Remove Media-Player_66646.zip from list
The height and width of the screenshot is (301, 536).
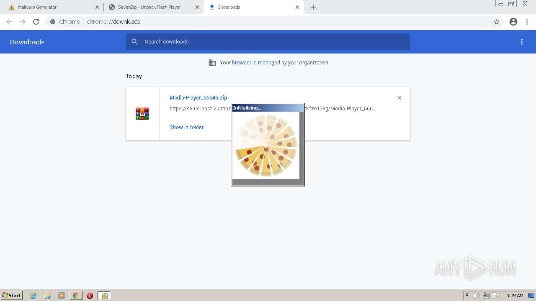tap(399, 98)
